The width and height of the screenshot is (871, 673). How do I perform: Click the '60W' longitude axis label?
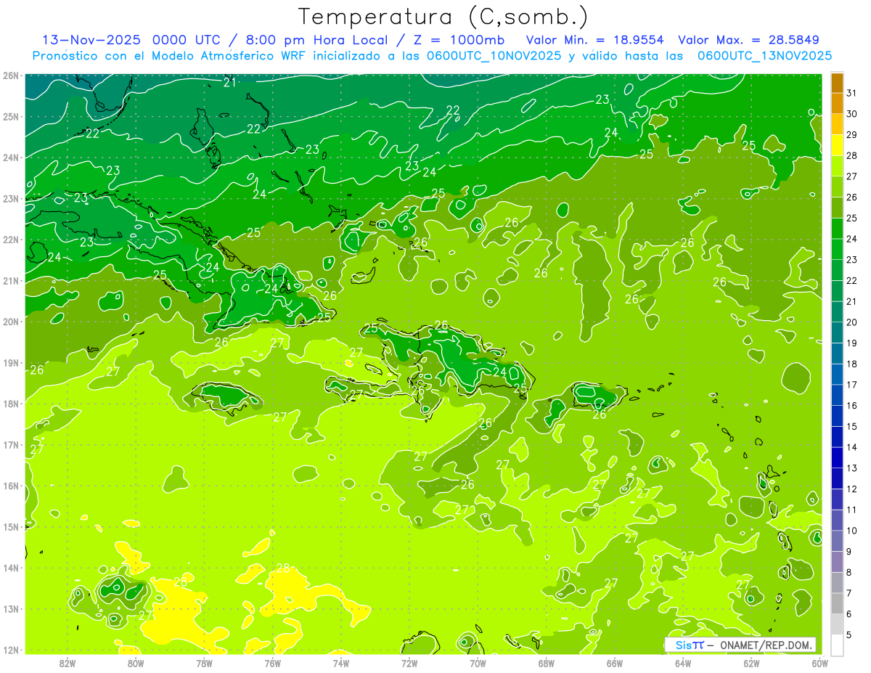pyautogui.click(x=819, y=663)
